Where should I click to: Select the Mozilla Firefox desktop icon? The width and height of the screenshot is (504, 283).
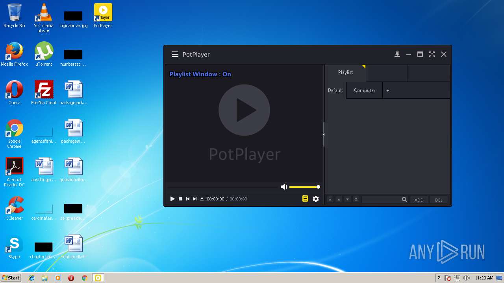pos(14,54)
